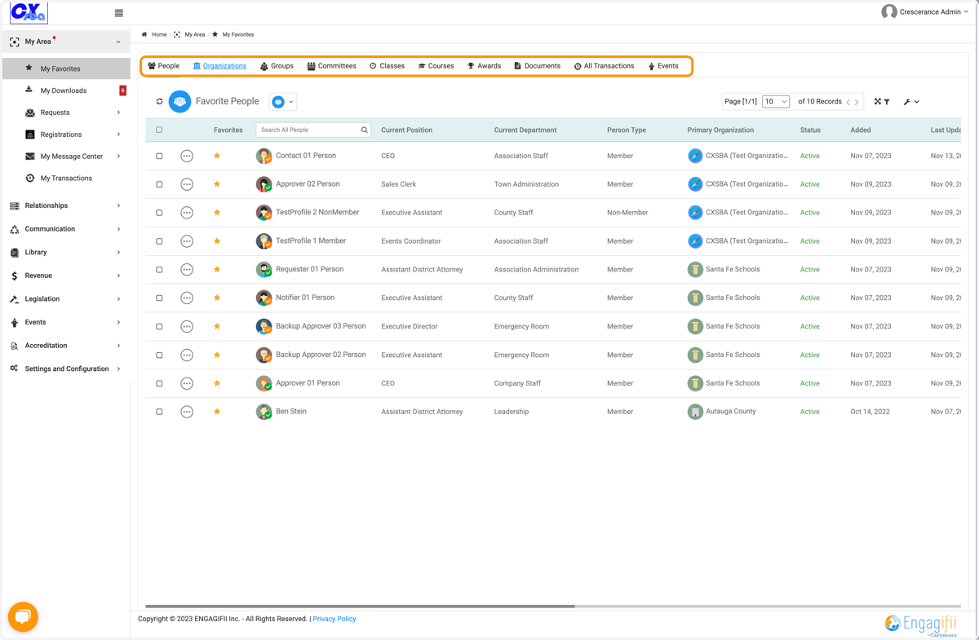This screenshot has height=640, width=979.
Task: Unfavorite star for Requester 01 Person
Action: click(x=217, y=269)
